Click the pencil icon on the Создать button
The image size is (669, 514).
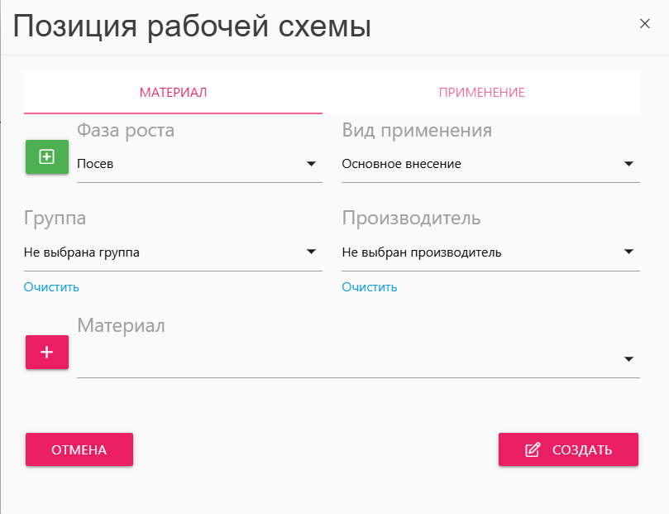point(533,450)
